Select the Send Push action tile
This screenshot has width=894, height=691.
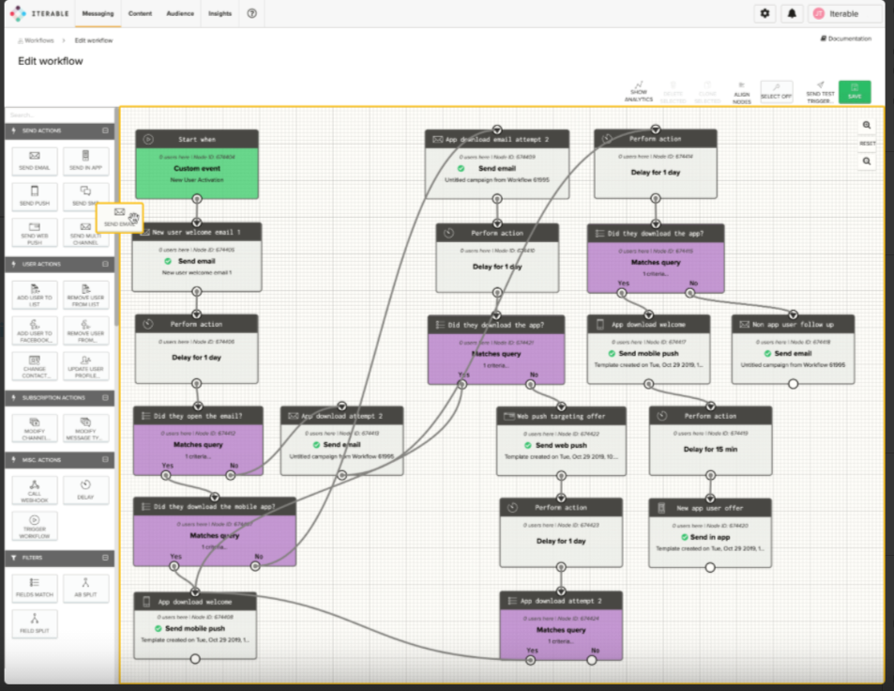pos(35,195)
